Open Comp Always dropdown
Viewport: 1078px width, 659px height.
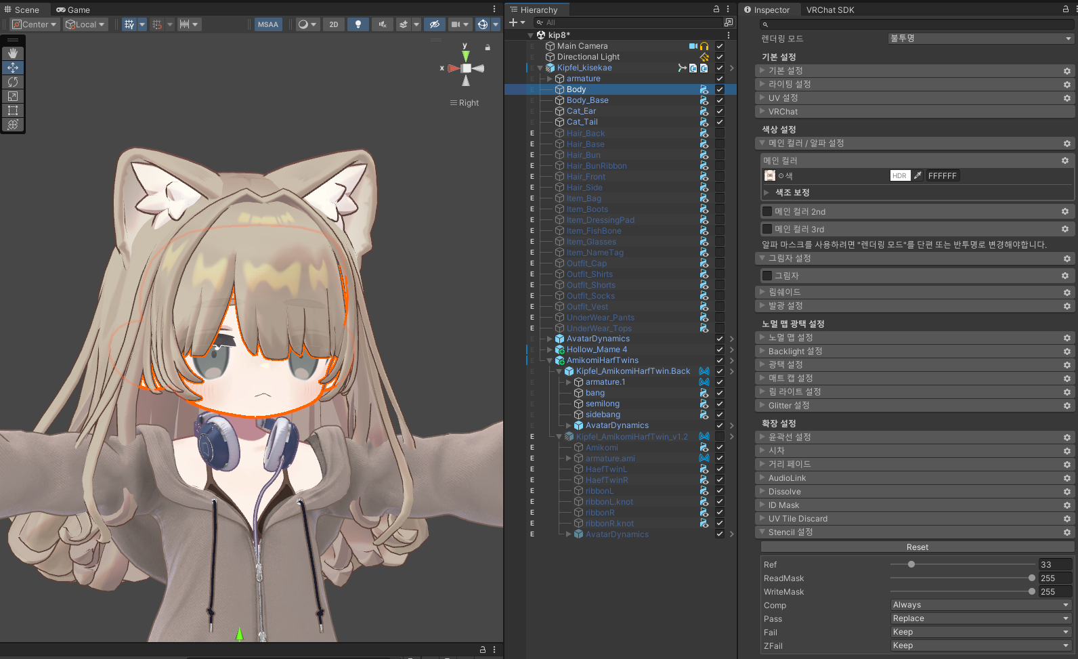point(980,605)
